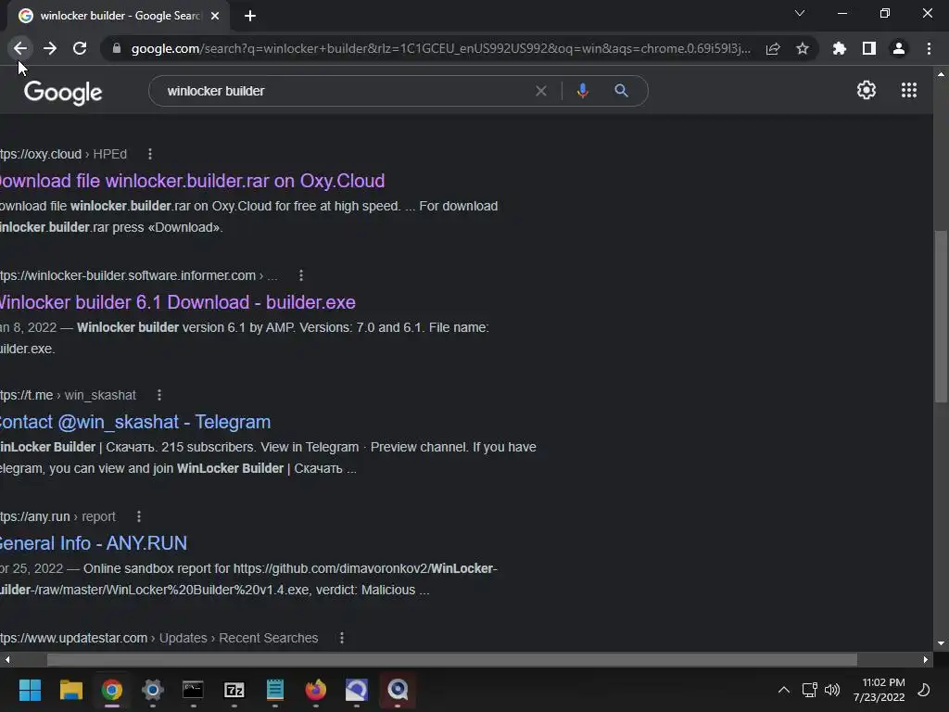Click the horizontal scrollbar left arrow
The image size is (949, 712).
click(x=6, y=659)
